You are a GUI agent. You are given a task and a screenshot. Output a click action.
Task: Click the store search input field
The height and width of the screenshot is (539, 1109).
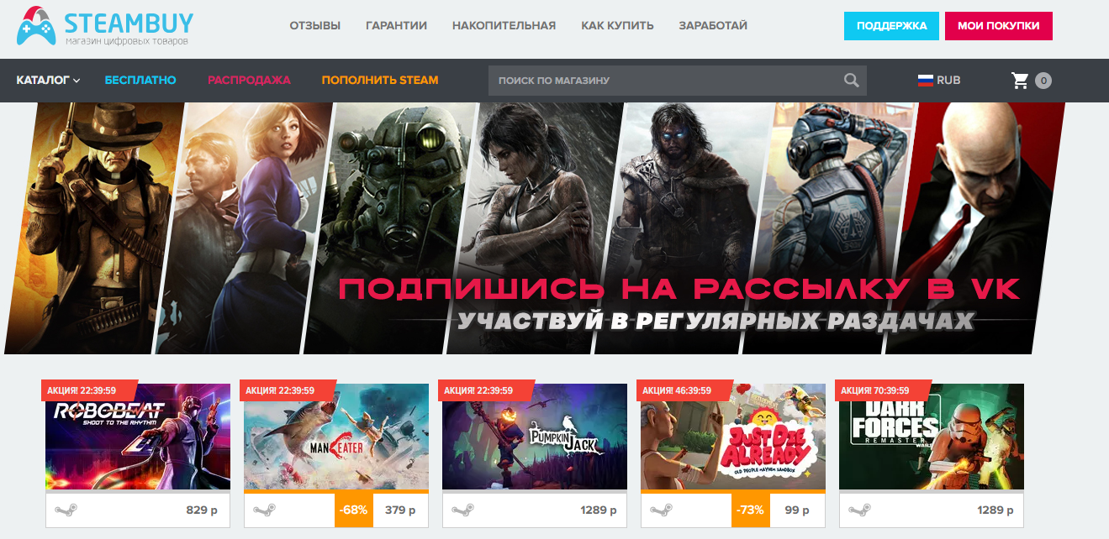[664, 81]
